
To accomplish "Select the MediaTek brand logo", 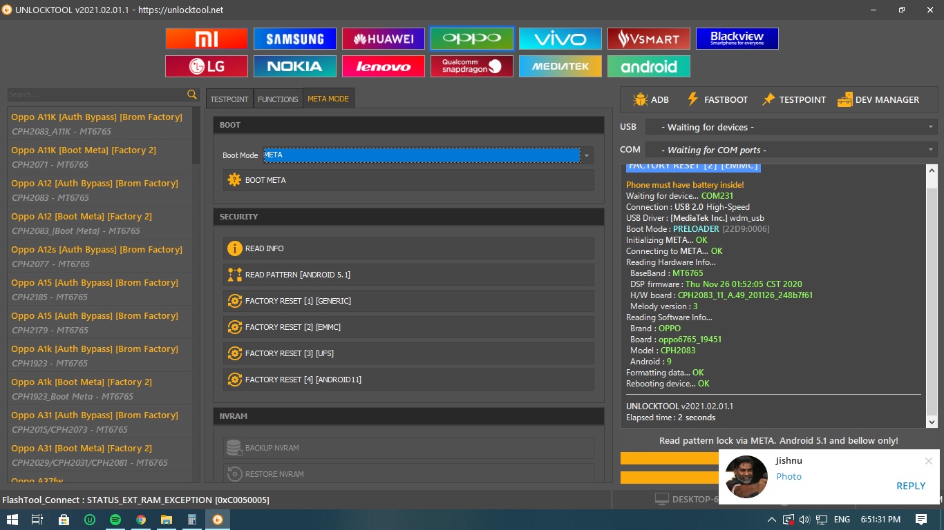I will click(x=560, y=66).
